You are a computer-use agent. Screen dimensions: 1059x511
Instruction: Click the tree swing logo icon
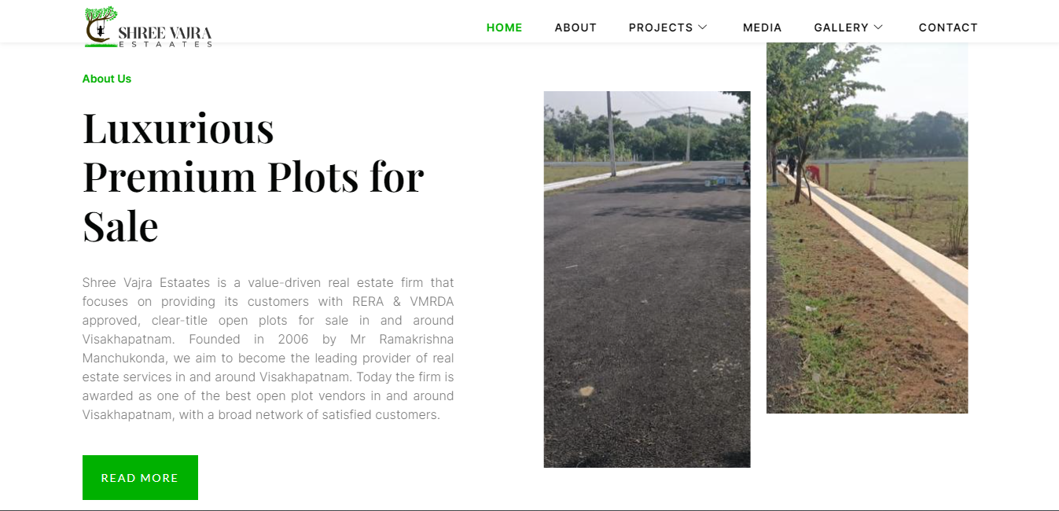101,27
